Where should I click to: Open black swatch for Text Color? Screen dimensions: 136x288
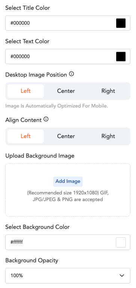tap(121, 56)
